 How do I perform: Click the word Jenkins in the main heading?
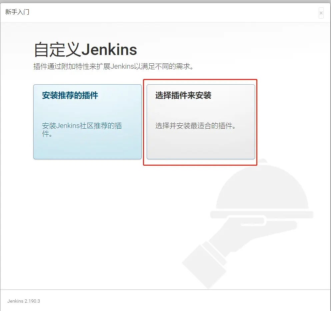(109, 50)
